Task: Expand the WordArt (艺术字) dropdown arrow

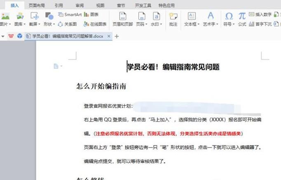Action: pos(217,24)
